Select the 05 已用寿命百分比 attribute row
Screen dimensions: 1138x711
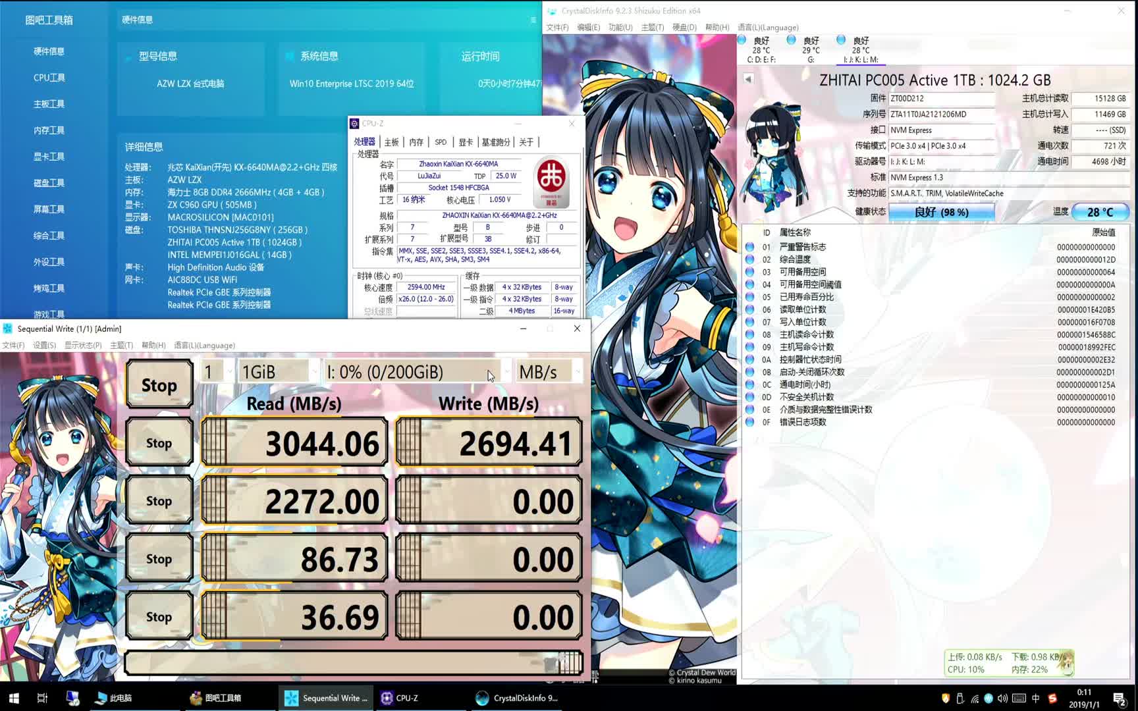935,297
